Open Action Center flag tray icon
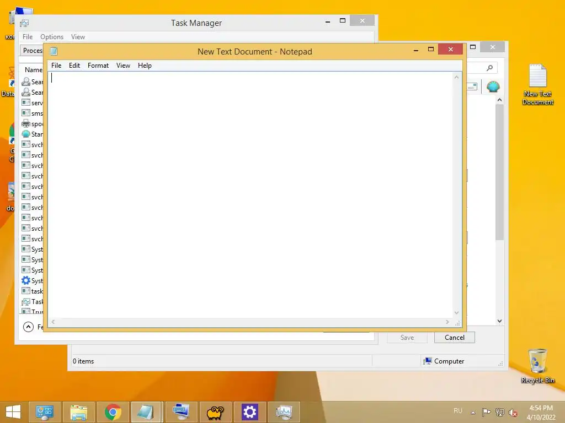 point(486,412)
